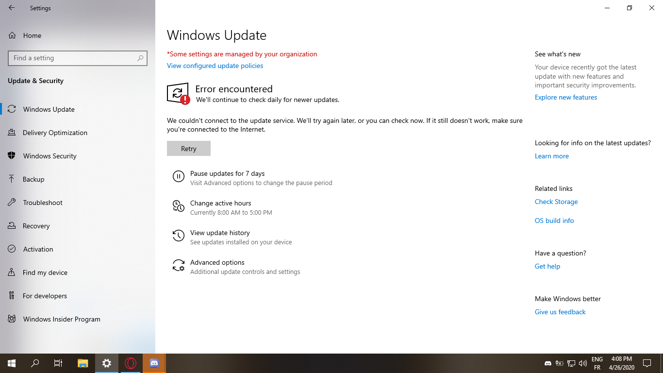Open the OS build info link
Screen dimensions: 663x373
point(554,220)
